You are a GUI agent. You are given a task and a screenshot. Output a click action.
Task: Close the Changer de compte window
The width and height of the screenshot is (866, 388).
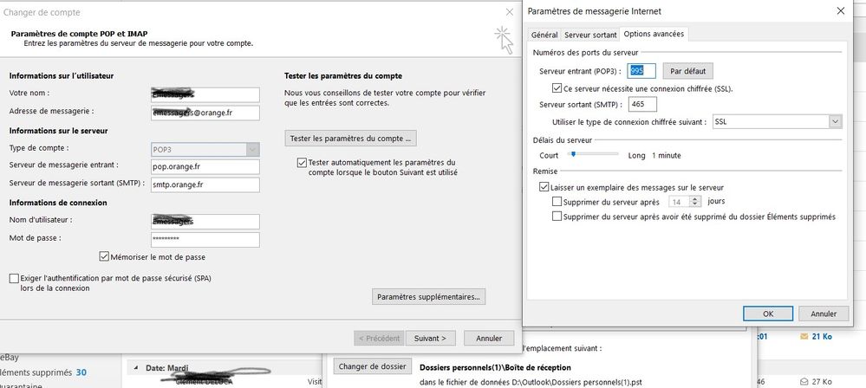[x=509, y=11]
